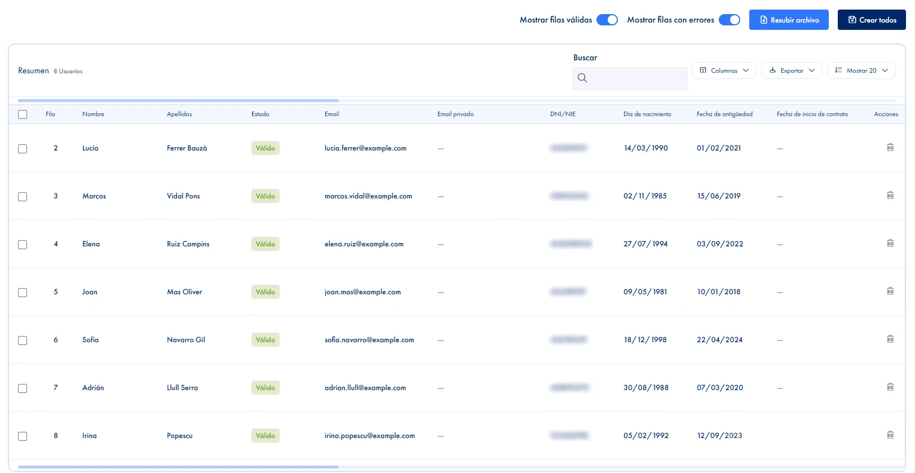Sort by the Nombre column header
This screenshot has height=473, width=915.
93,114
